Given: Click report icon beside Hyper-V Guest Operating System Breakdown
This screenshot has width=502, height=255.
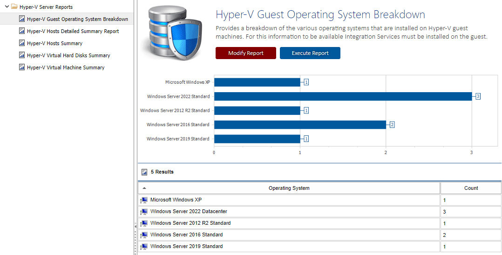Looking at the screenshot, I should (x=22, y=19).
